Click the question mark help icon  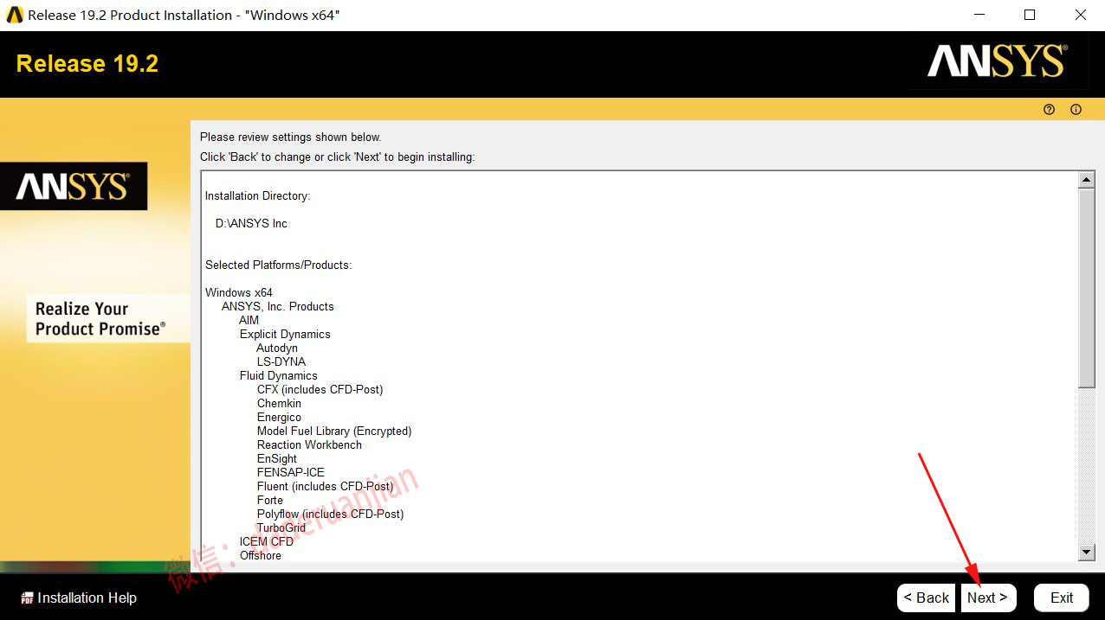(1050, 110)
